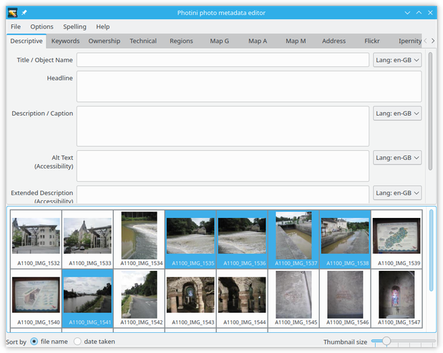Open the Spelling menu
Image resolution: width=443 pixels, height=353 pixels.
(x=74, y=27)
